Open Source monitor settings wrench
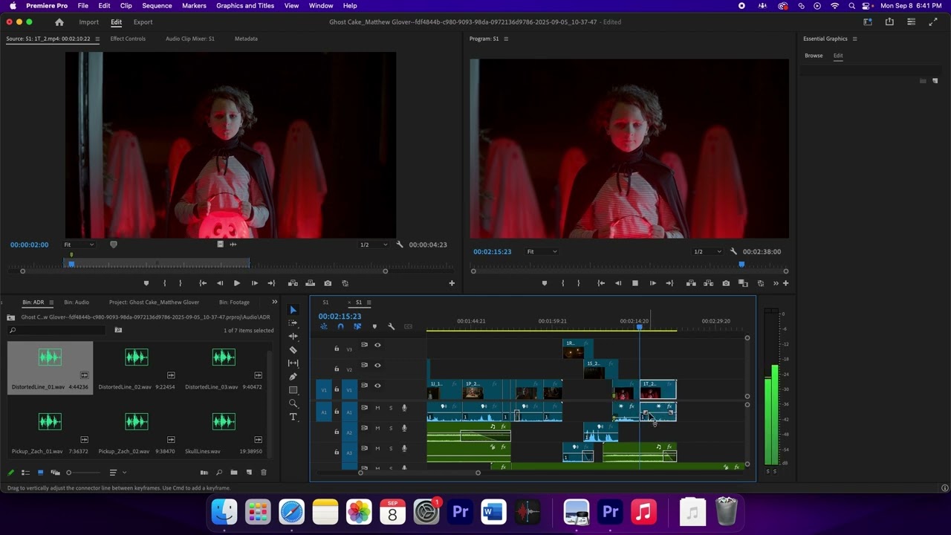The width and height of the screenshot is (951, 535). tap(400, 244)
